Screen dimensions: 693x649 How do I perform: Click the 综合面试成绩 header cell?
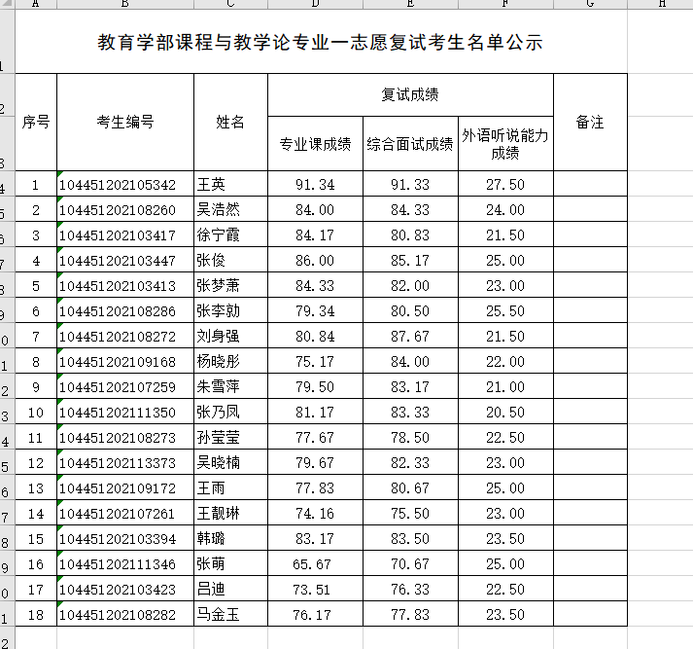(x=410, y=144)
